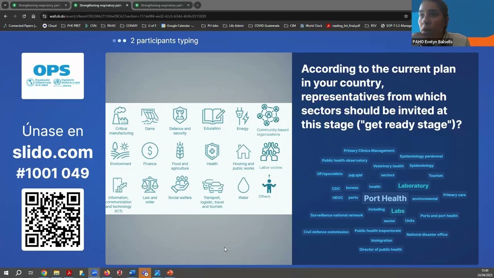The height and width of the screenshot is (278, 494).
Task: Open the COVID Guatemala bookmark folder
Action: [x=264, y=26]
